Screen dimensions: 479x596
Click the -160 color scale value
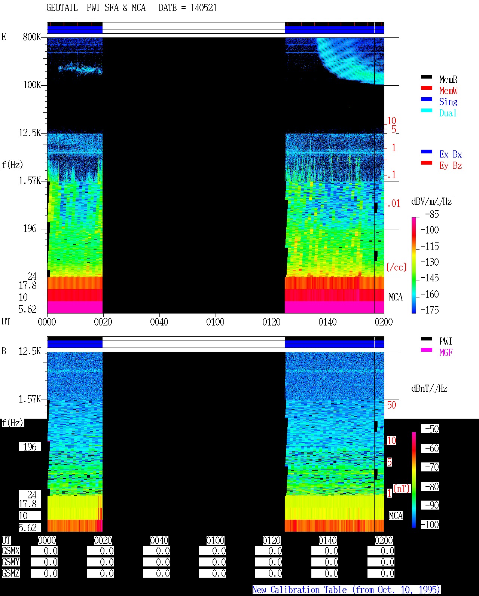[430, 294]
